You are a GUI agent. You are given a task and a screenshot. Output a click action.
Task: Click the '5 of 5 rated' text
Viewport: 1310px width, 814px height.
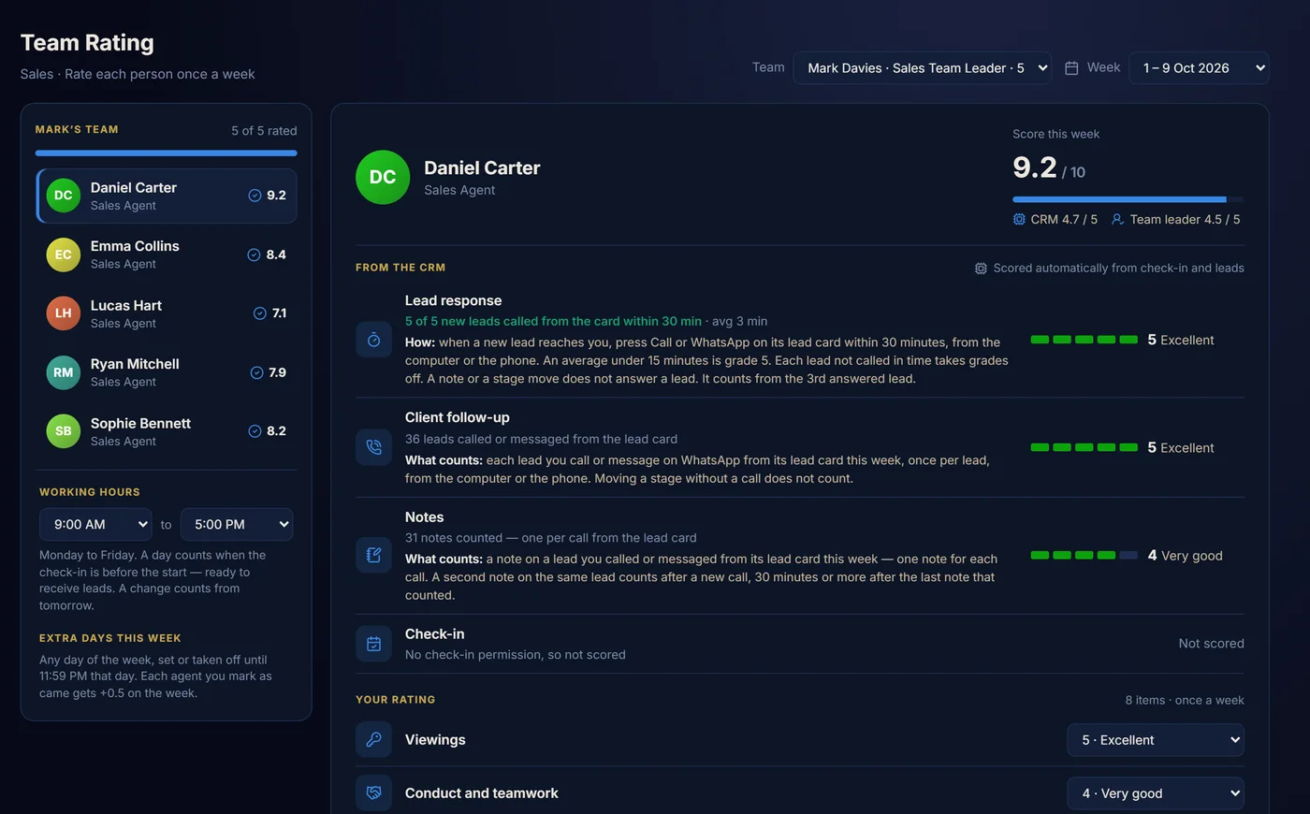click(x=264, y=130)
